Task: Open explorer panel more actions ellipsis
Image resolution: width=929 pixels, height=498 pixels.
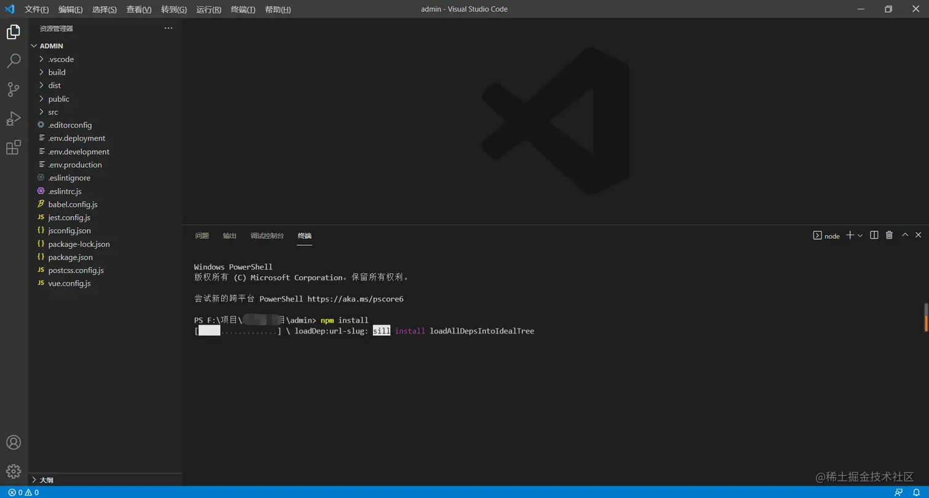Action: click(x=168, y=28)
